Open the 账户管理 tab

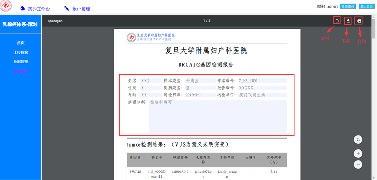(x=81, y=9)
